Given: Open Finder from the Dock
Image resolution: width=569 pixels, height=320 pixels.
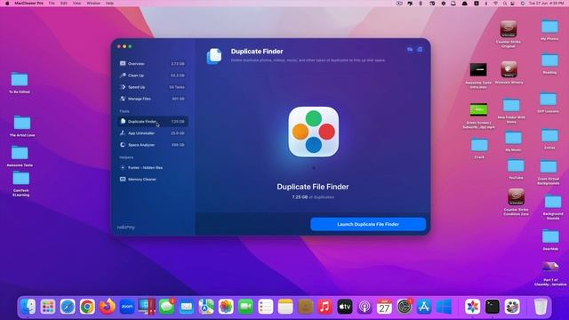Looking at the screenshot, I should (28, 307).
